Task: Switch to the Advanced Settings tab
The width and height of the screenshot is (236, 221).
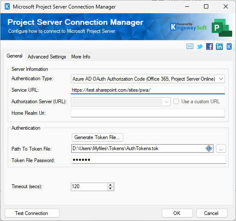Action: (x=47, y=57)
